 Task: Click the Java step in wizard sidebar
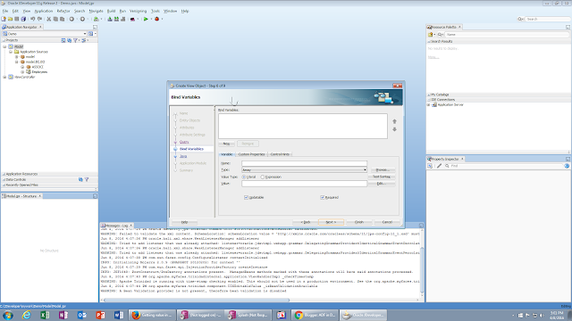(183, 156)
